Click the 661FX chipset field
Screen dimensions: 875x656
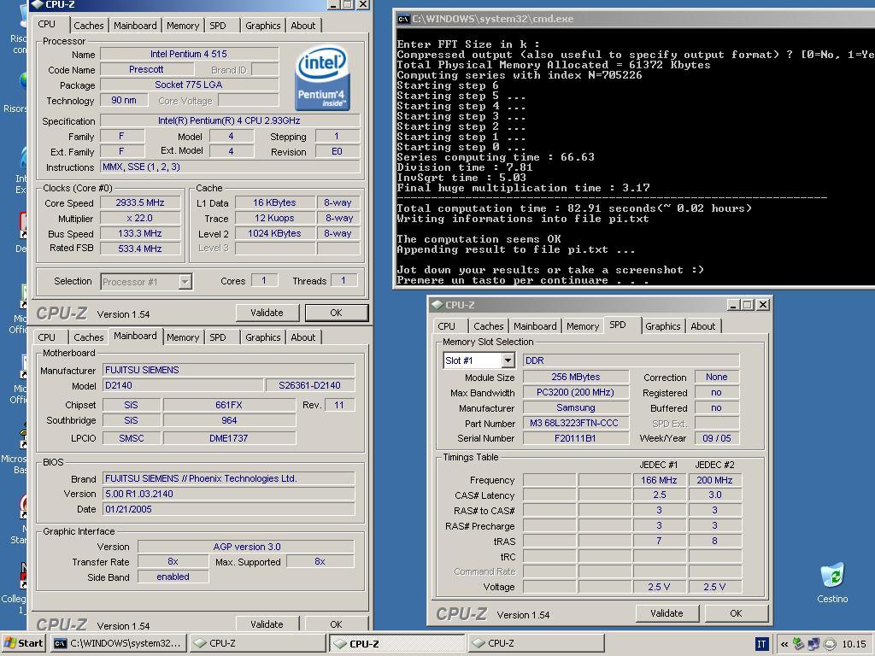click(x=229, y=405)
